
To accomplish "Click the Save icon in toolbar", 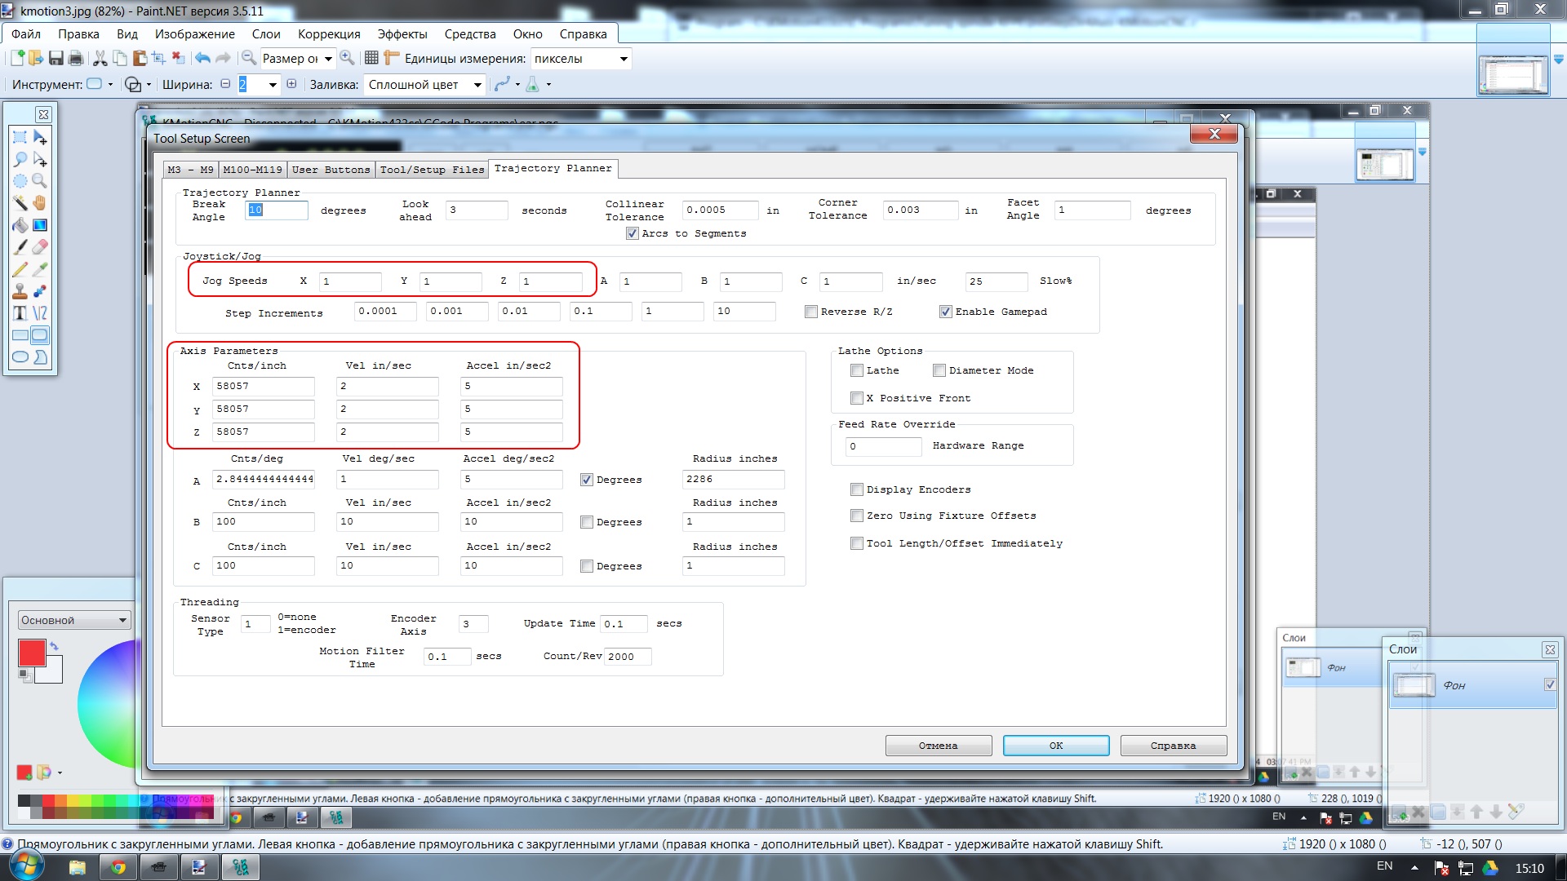I will [55, 58].
